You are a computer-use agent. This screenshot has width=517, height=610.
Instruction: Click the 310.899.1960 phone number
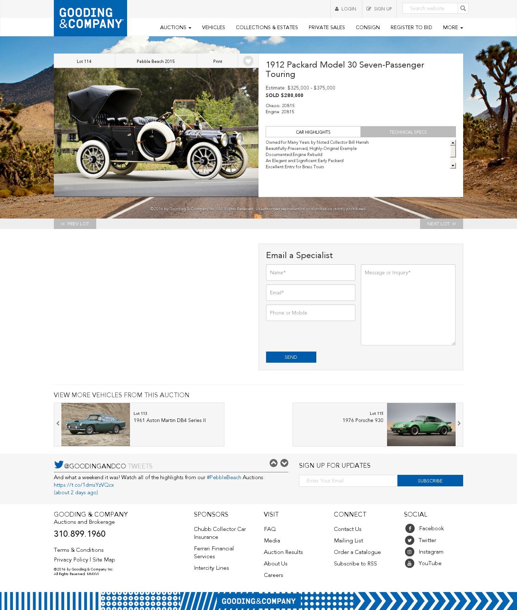point(80,534)
